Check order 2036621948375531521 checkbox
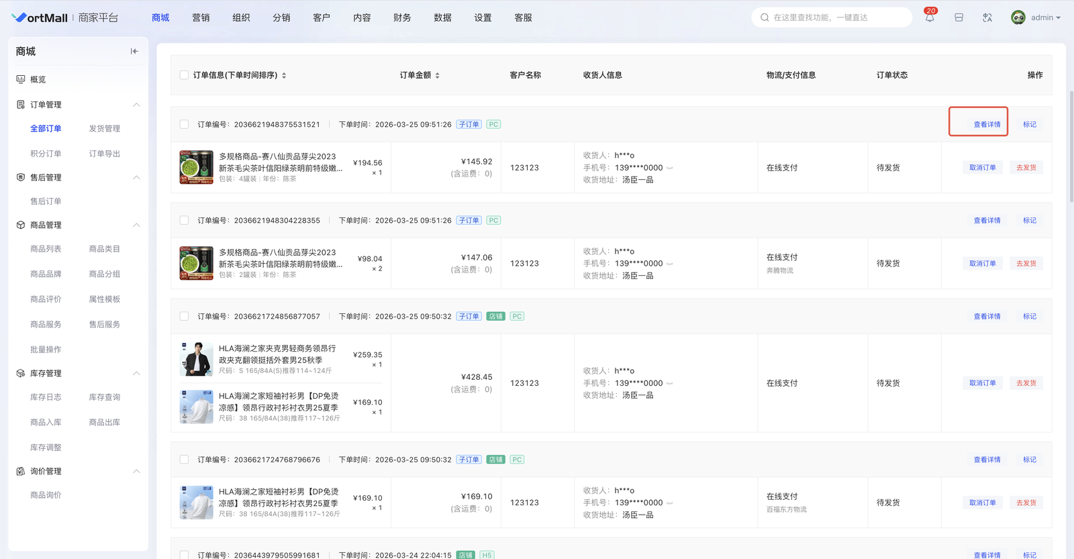 coord(184,124)
